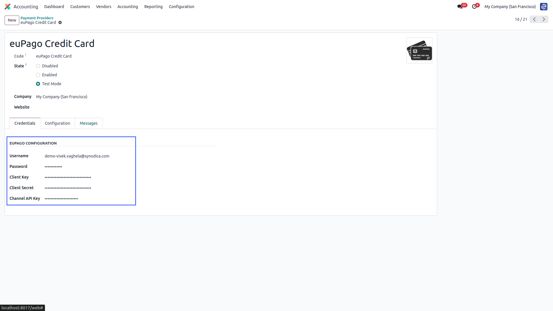
Task: Click the Code field help tooltip mark
Action: tap(25, 55)
